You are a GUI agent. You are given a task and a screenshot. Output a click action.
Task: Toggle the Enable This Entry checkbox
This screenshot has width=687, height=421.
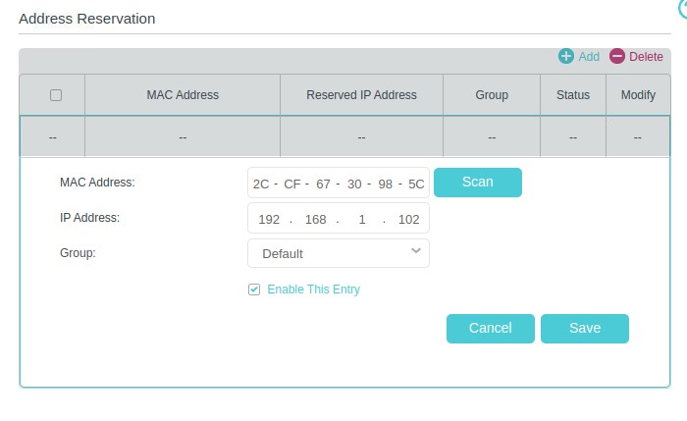254,289
